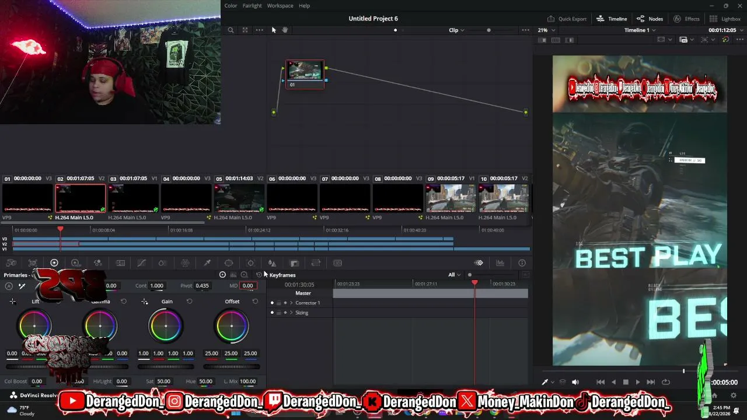
Task: Open the Color Warper palette
Action: tap(185, 263)
